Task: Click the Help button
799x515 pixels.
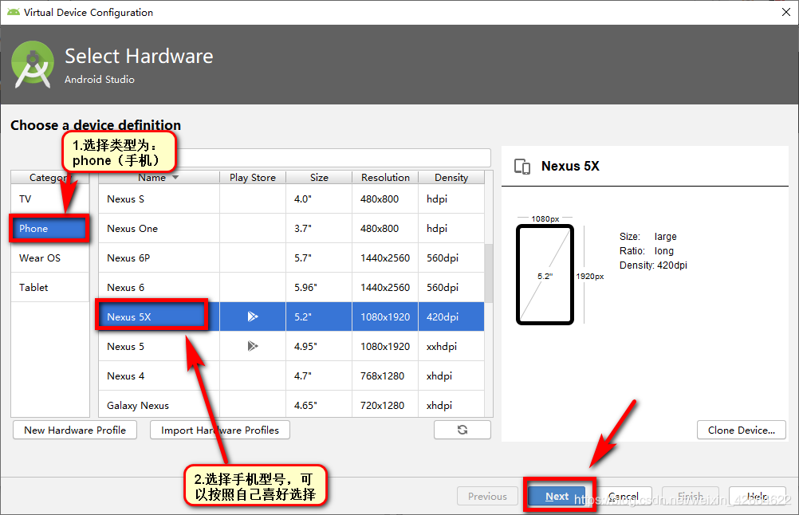Action: pos(758,496)
